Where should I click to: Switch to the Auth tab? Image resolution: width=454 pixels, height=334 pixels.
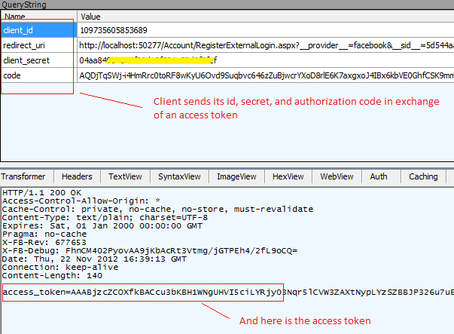point(379,176)
